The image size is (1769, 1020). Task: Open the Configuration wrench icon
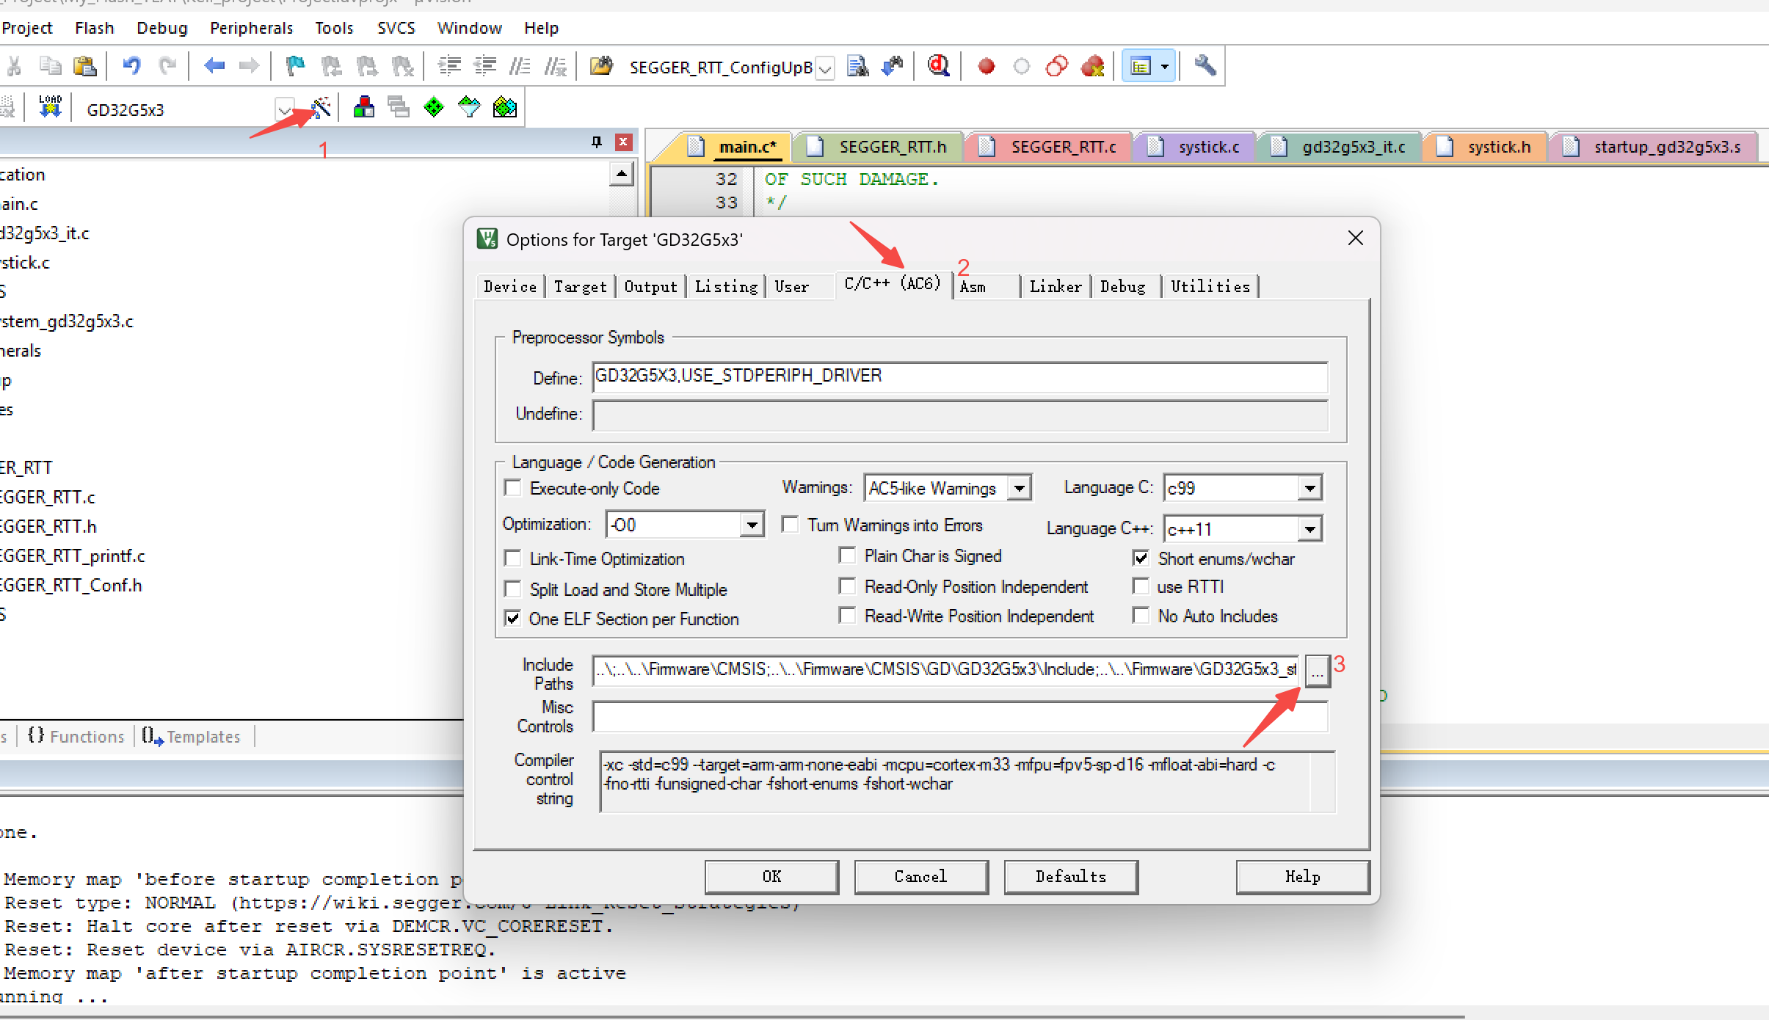click(1205, 66)
